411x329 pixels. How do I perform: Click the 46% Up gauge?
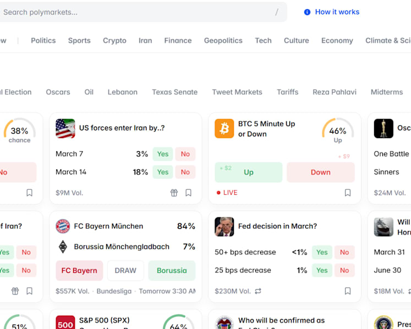pos(338,130)
